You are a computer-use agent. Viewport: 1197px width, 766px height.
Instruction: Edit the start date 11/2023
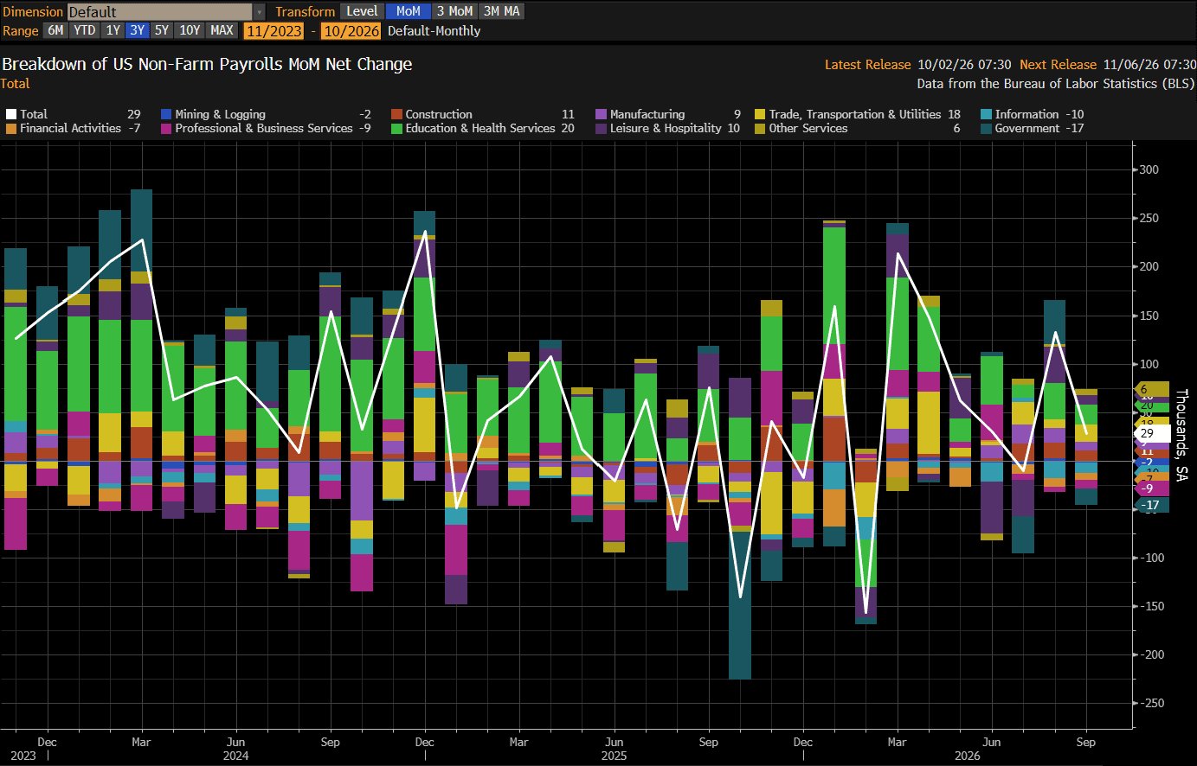pos(274,31)
